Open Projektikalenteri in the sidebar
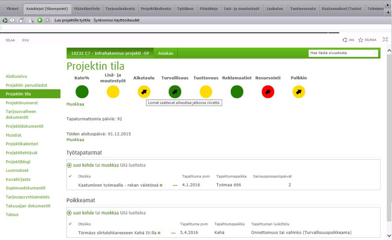 pyautogui.click(x=22, y=144)
